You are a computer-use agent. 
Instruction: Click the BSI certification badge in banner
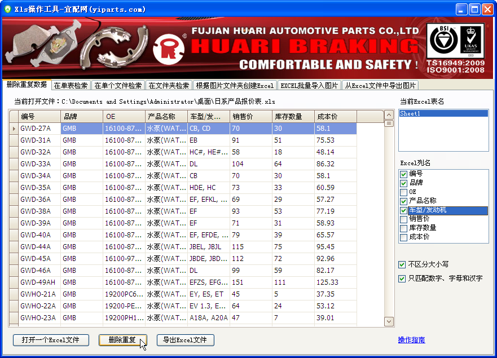pyautogui.click(x=443, y=40)
